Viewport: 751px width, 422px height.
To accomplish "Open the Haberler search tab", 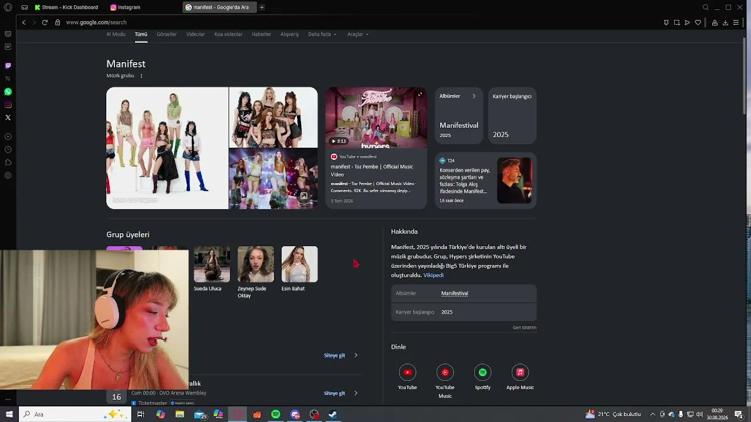I will 261,34.
